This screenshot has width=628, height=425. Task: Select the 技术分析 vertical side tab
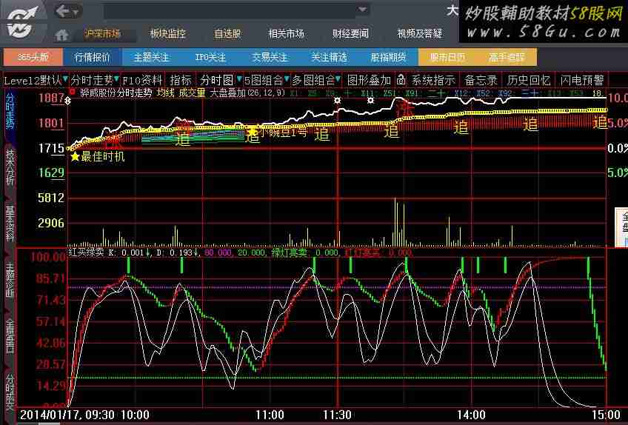coord(10,167)
